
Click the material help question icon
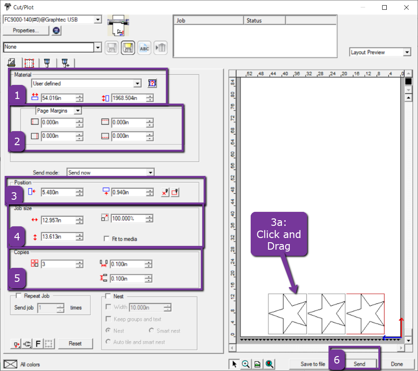(x=152, y=83)
